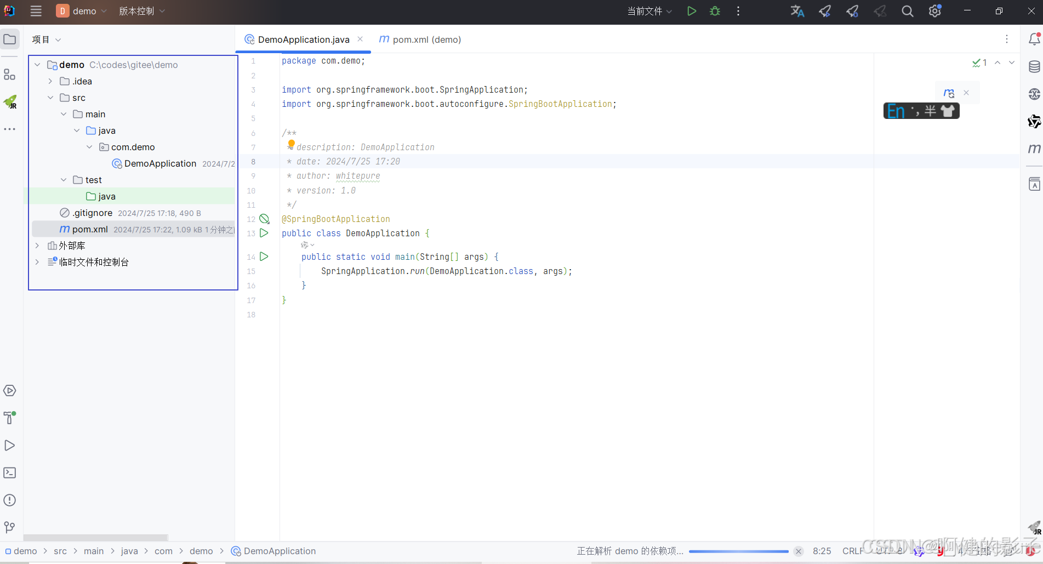This screenshot has height=564, width=1043.
Task: Open Maven tool window
Action: point(1034,149)
